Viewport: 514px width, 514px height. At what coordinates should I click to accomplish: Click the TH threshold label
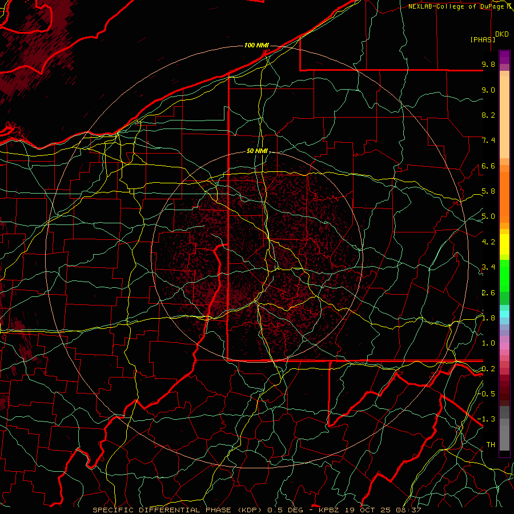pyautogui.click(x=491, y=445)
